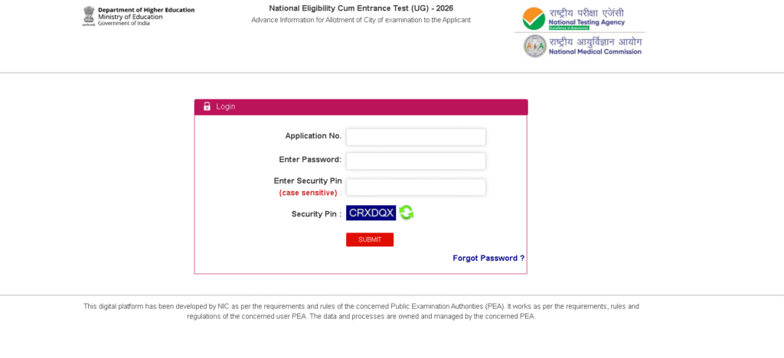The width and height of the screenshot is (784, 358).
Task: Click the NIC footer disclaimer text
Action: click(361, 311)
